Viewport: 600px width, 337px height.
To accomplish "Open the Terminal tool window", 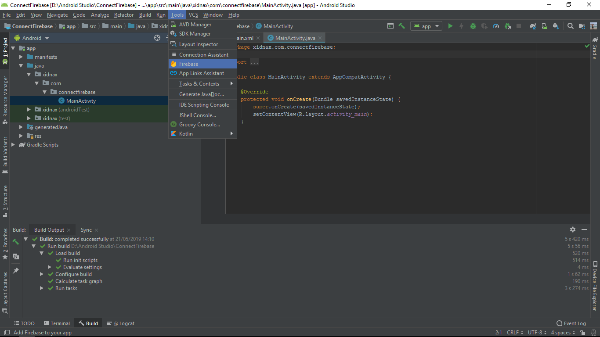I will coord(56,323).
